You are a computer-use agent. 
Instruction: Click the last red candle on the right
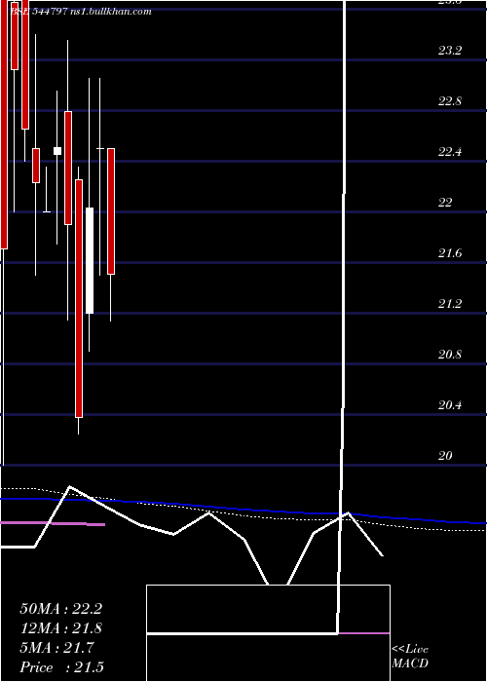pos(111,211)
